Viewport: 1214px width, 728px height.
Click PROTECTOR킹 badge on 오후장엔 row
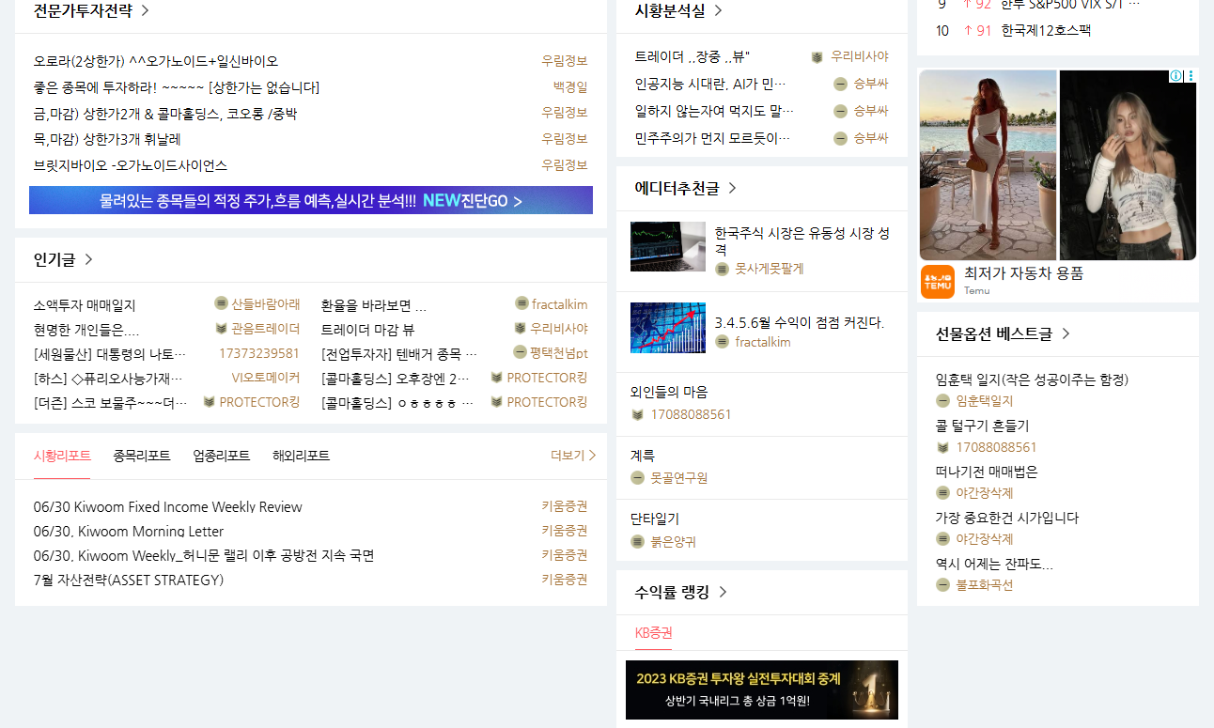pyautogui.click(x=496, y=378)
